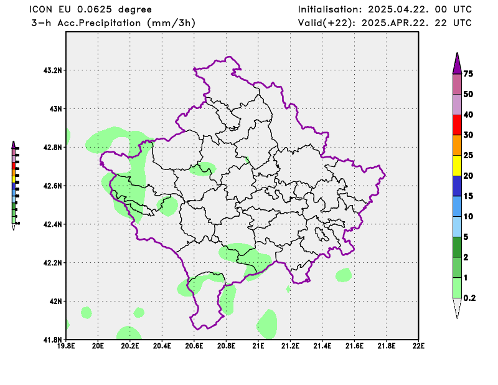
Task: Click the dark blue 15–20 mm legend swatch
Action: coord(457,186)
